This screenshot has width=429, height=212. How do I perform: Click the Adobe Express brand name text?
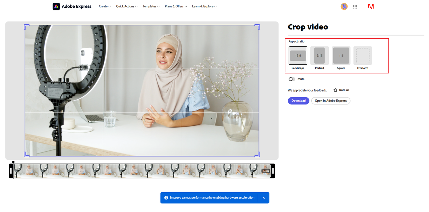tap(76, 6)
